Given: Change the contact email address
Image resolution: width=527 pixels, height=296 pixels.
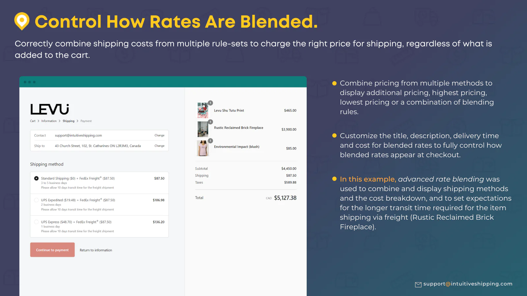Looking at the screenshot, I should click(x=159, y=136).
